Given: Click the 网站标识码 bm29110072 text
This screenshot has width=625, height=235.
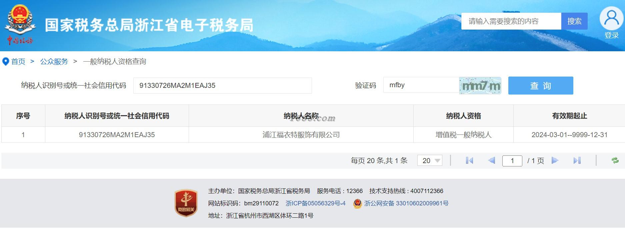Looking at the screenshot, I should [x=243, y=203].
